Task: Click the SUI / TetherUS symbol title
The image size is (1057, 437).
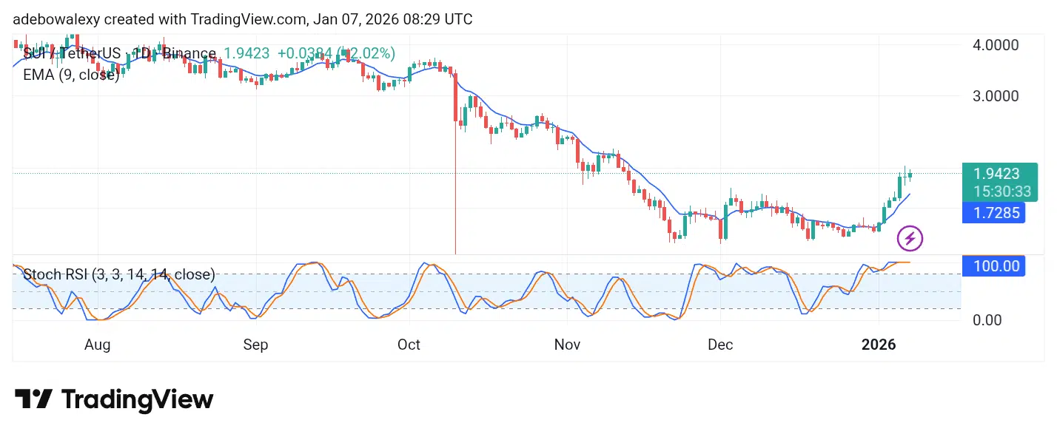Action: (120, 53)
